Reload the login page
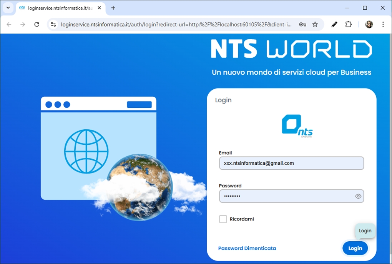 click(x=37, y=24)
